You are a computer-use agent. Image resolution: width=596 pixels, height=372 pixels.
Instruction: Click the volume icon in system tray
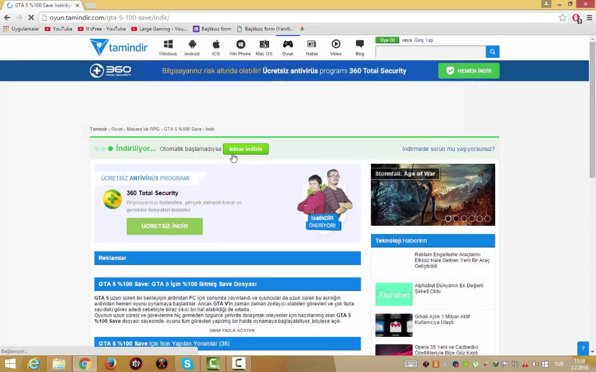pos(535,364)
